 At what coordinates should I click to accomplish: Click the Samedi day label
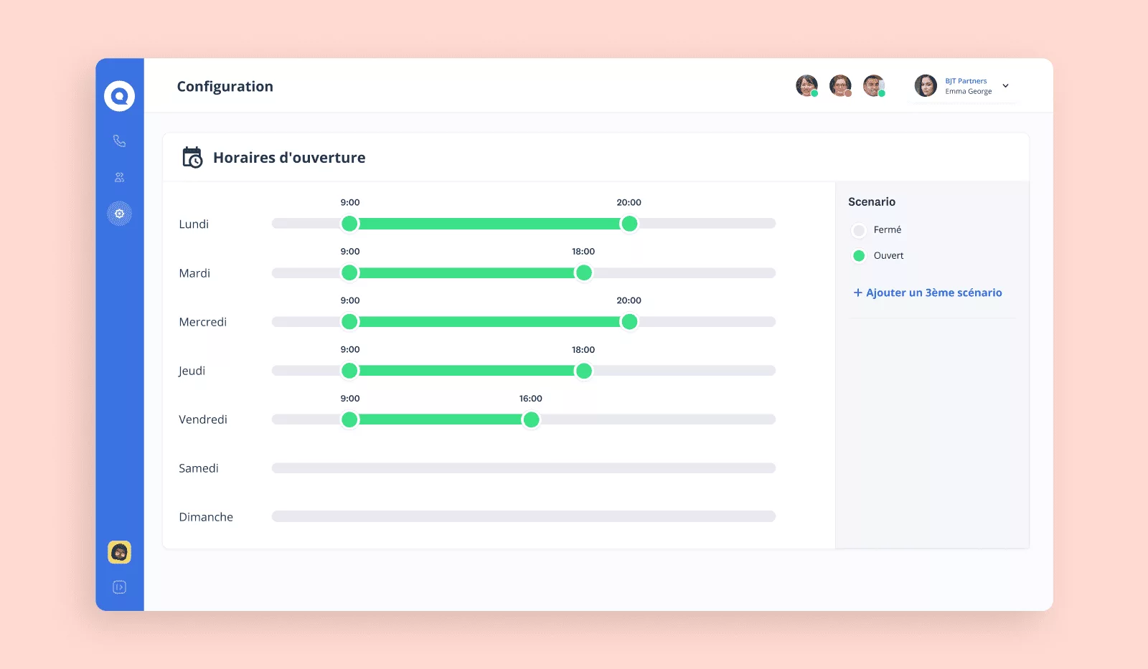click(x=199, y=468)
